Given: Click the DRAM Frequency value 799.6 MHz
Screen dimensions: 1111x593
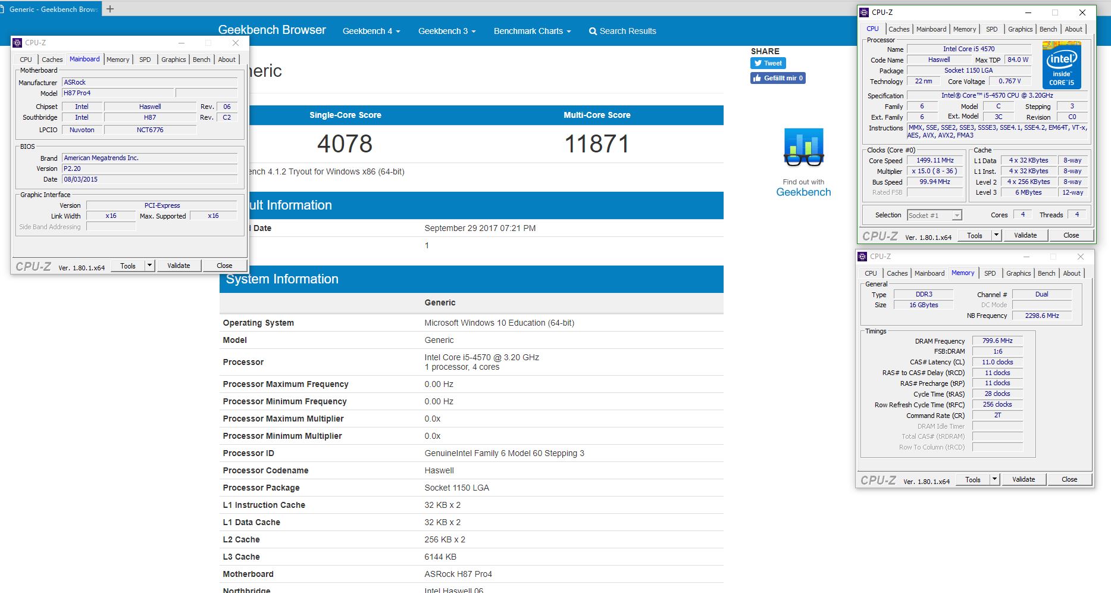Looking at the screenshot, I should [x=997, y=341].
